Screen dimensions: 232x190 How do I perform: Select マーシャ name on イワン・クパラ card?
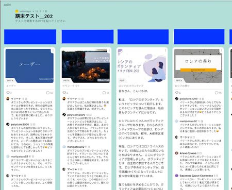[72, 169]
